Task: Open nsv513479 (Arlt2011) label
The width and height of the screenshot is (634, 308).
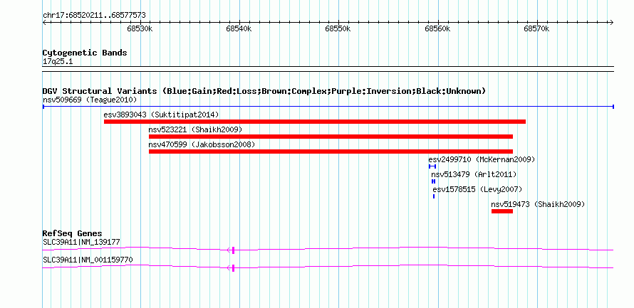Action: [x=474, y=174]
